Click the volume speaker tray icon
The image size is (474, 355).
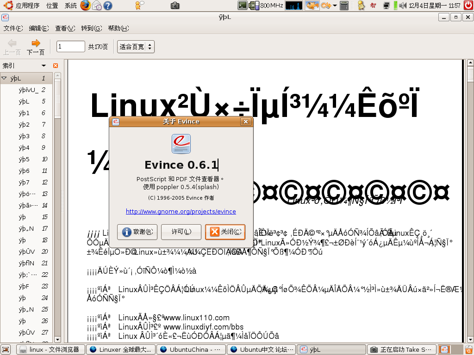402,6
